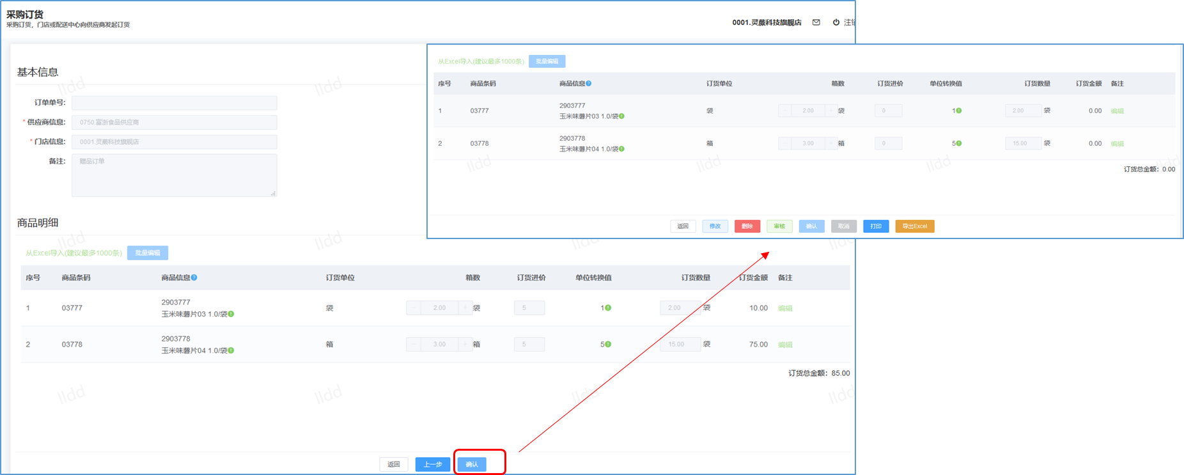Click 编辑 link in the 75.00 amount row
1184x475 pixels.
tap(785, 345)
